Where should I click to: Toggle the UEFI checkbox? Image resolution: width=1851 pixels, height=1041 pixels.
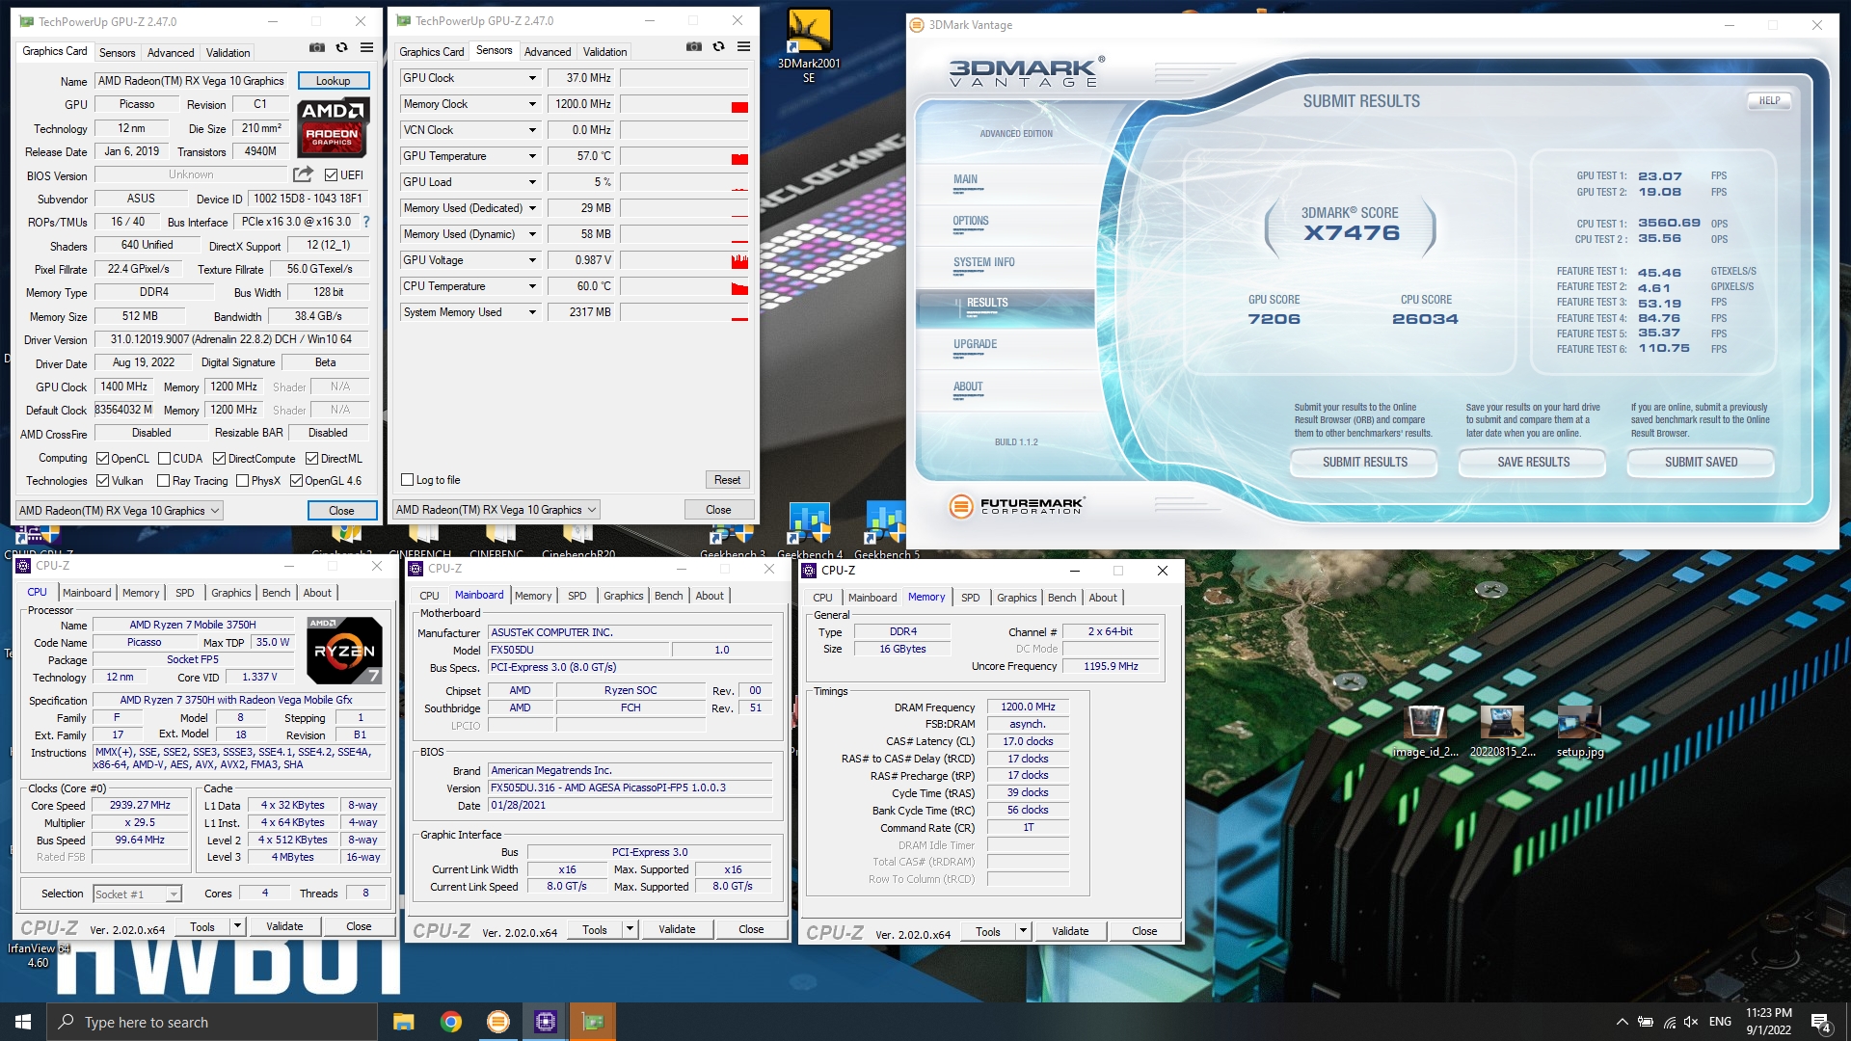coord(331,175)
